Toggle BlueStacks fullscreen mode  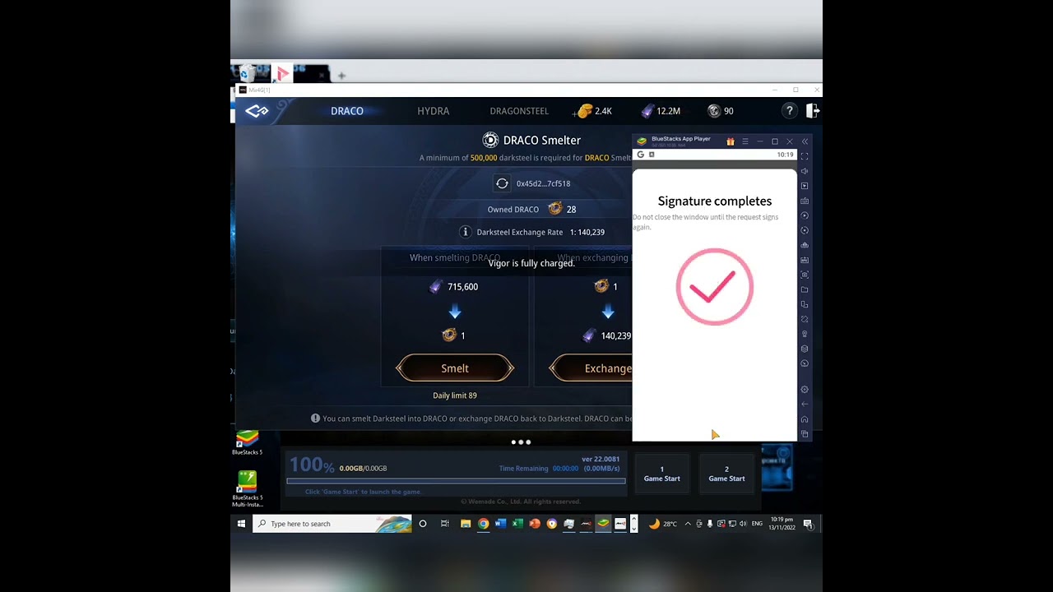[805, 156]
